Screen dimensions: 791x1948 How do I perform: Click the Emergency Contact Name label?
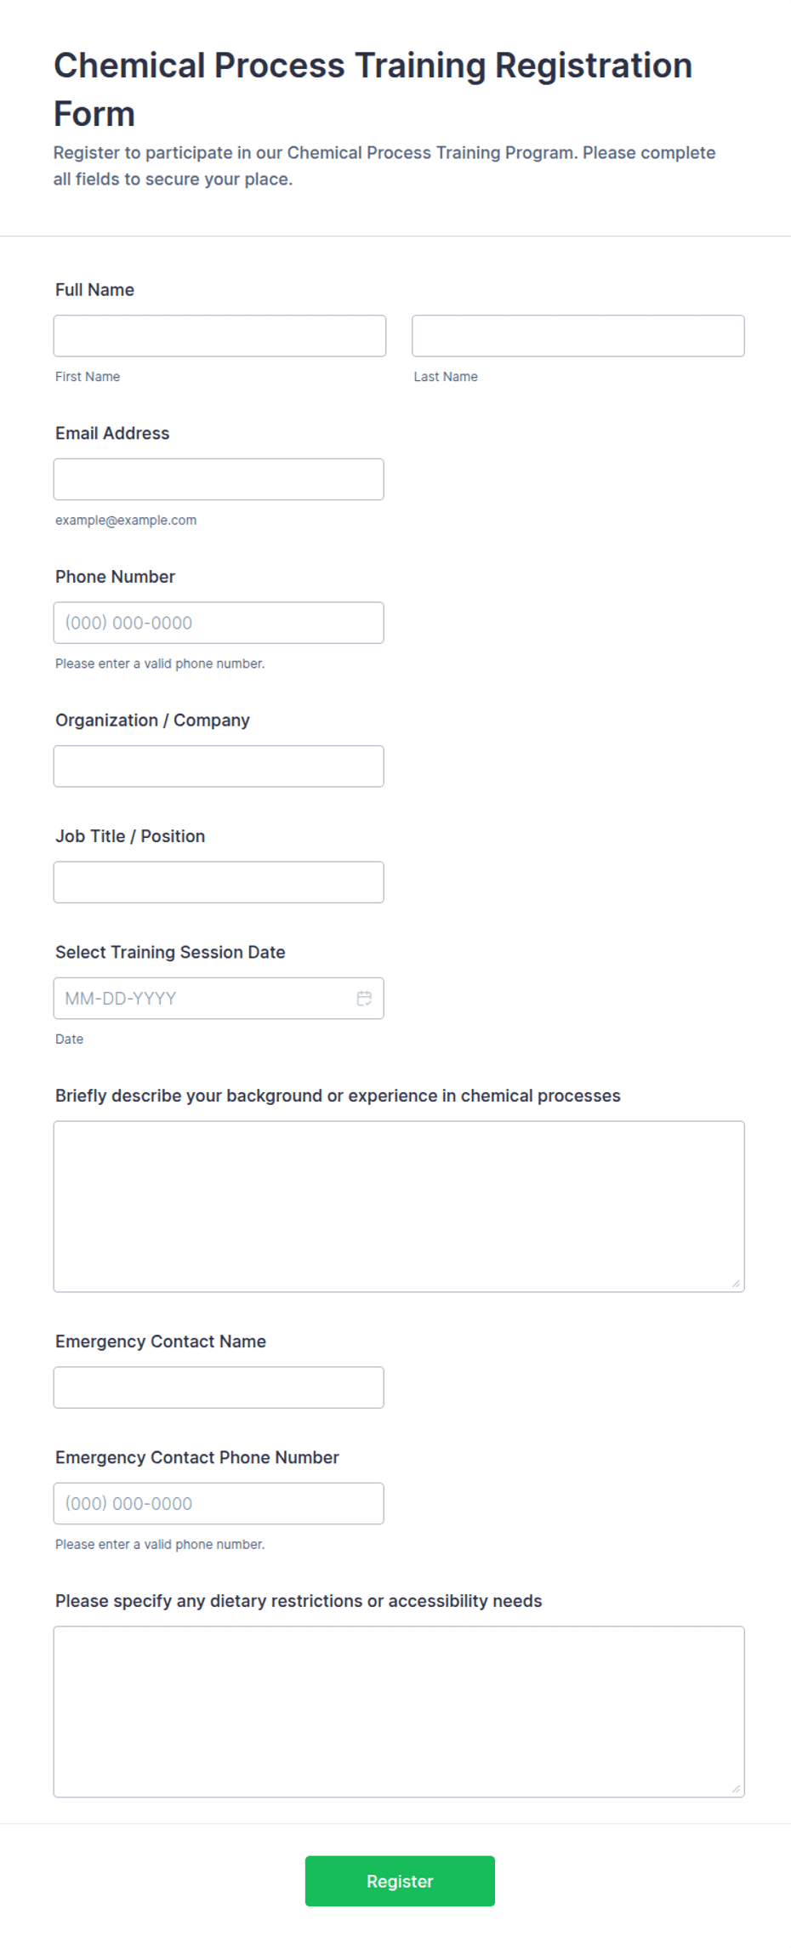[161, 1341]
